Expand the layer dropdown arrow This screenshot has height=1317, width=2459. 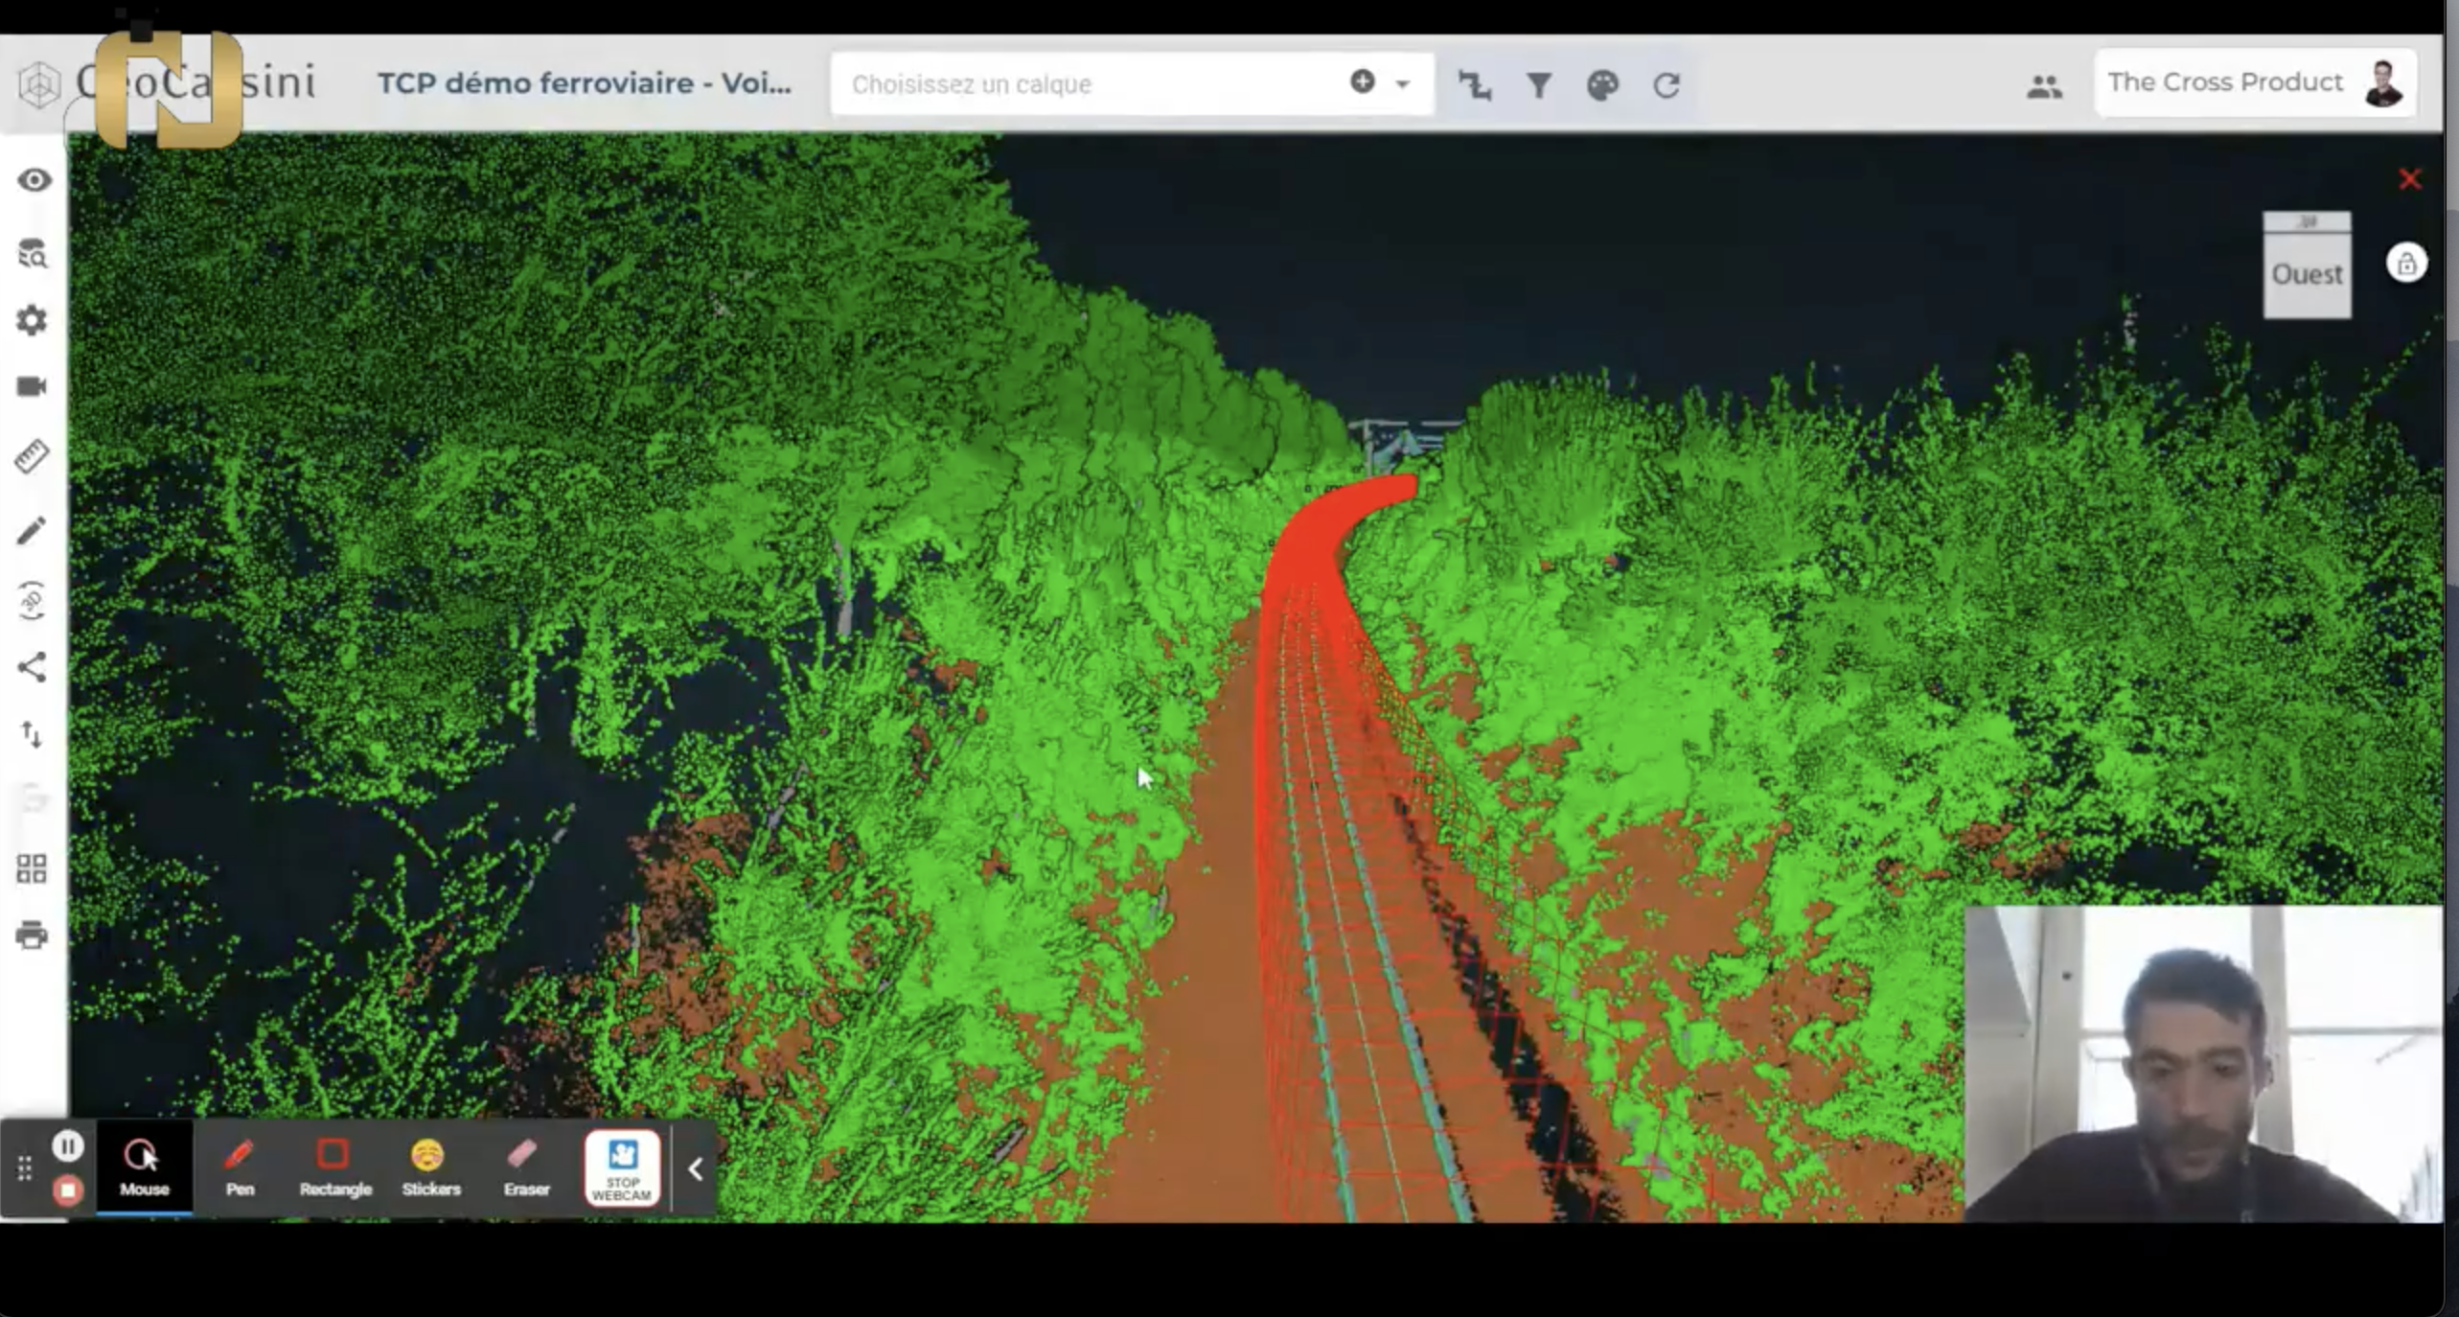[x=1402, y=84]
